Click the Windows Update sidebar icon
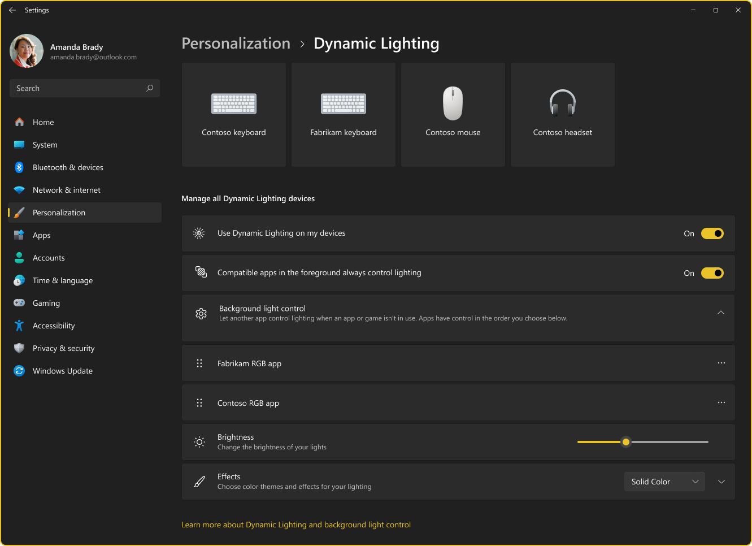752x546 pixels. tap(18, 371)
